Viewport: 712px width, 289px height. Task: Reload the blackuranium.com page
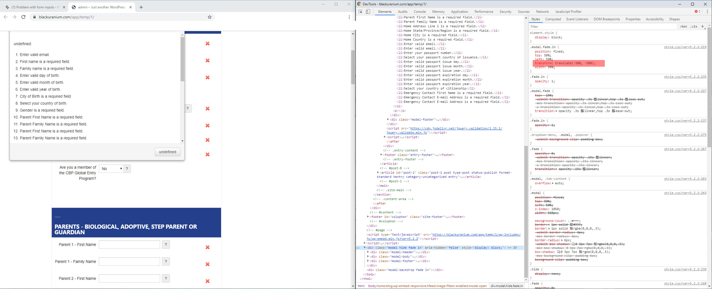(23, 17)
